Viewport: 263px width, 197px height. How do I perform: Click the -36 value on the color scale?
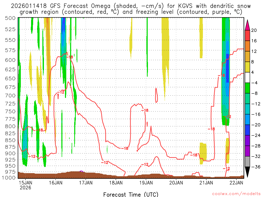point(256,167)
